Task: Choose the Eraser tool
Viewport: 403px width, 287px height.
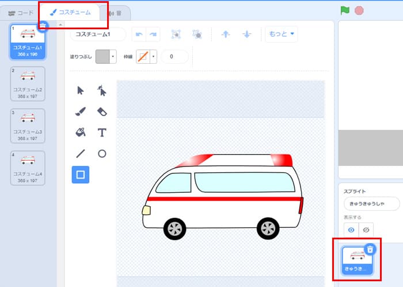Action: click(x=102, y=112)
